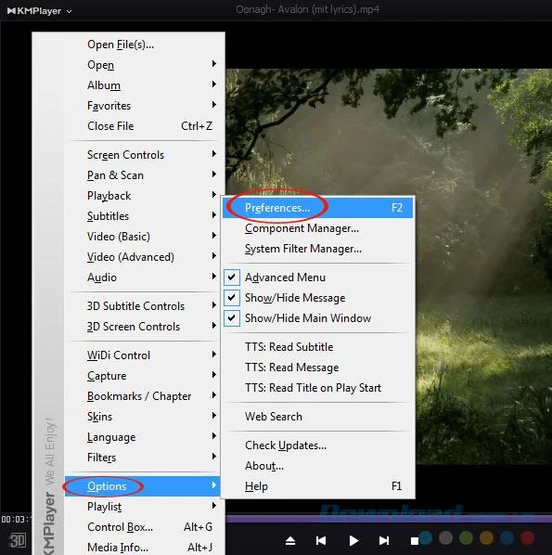The image size is (552, 555).
Task: Expand Video (Advanced) submenu
Action: click(x=143, y=257)
